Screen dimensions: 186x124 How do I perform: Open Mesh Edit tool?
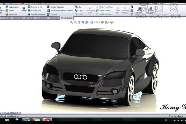[118, 10]
